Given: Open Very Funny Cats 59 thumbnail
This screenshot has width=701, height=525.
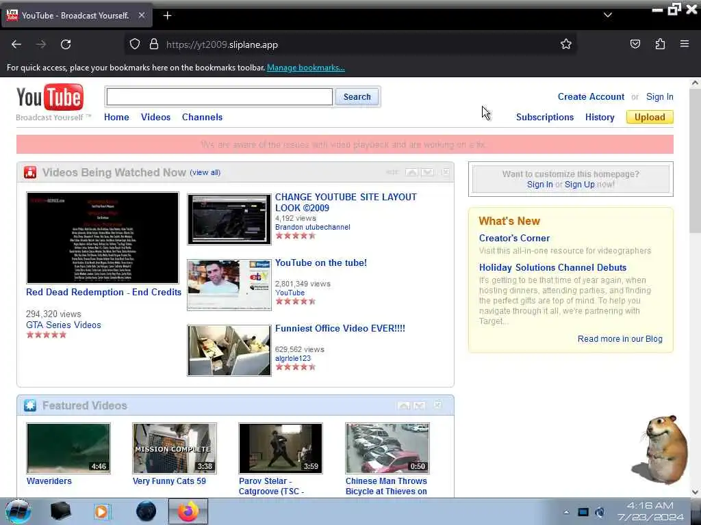Looking at the screenshot, I should [175, 448].
